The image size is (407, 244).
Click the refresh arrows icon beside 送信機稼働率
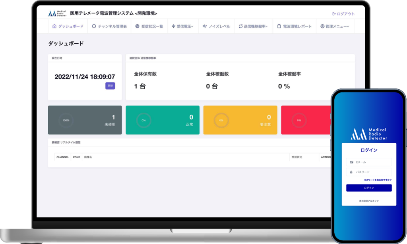tap(240, 27)
